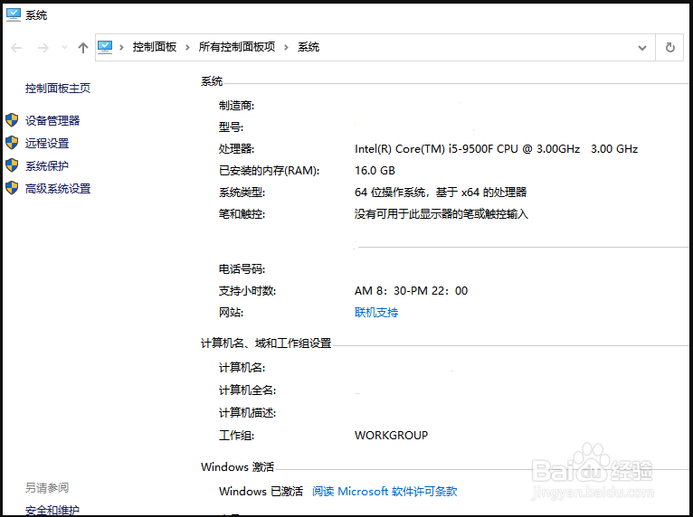
Task: Select 所有控制面板项 breadcrumb
Action: tap(237, 47)
